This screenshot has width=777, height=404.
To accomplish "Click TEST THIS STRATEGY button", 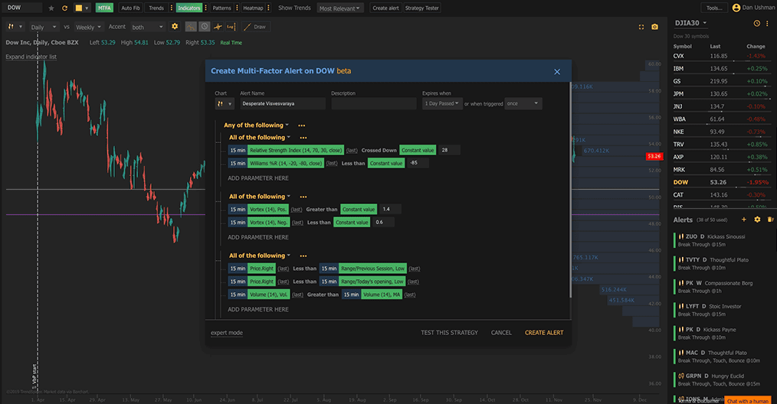I will (x=450, y=333).
